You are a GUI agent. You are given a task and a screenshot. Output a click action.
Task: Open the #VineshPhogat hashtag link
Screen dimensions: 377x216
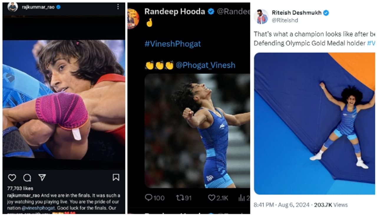[173, 44]
